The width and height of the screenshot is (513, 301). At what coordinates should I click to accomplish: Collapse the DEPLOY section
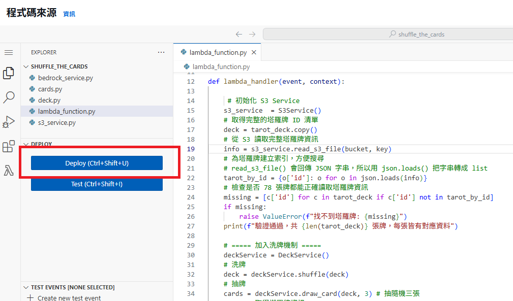coord(26,144)
